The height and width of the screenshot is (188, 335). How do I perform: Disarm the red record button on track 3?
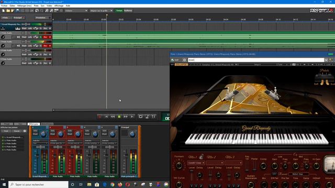click(46, 46)
